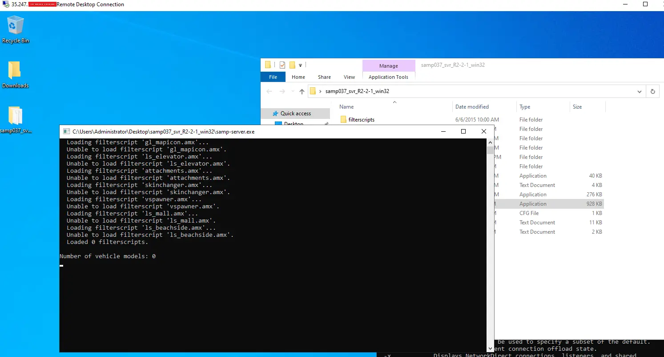Click the Quick access star icon
Image resolution: width=664 pixels, height=357 pixels.
pyautogui.click(x=275, y=114)
